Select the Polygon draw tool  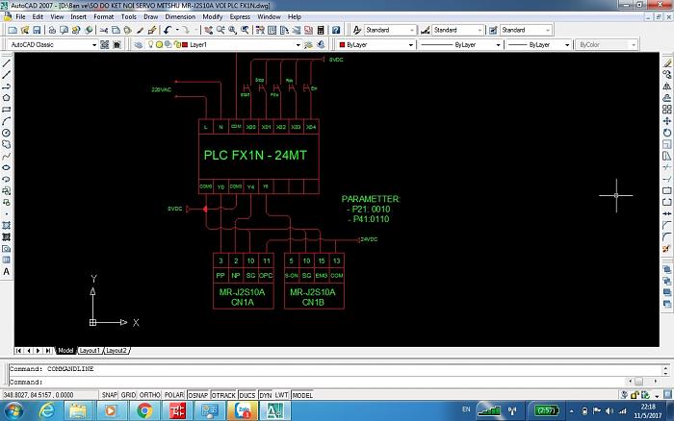tap(7, 98)
